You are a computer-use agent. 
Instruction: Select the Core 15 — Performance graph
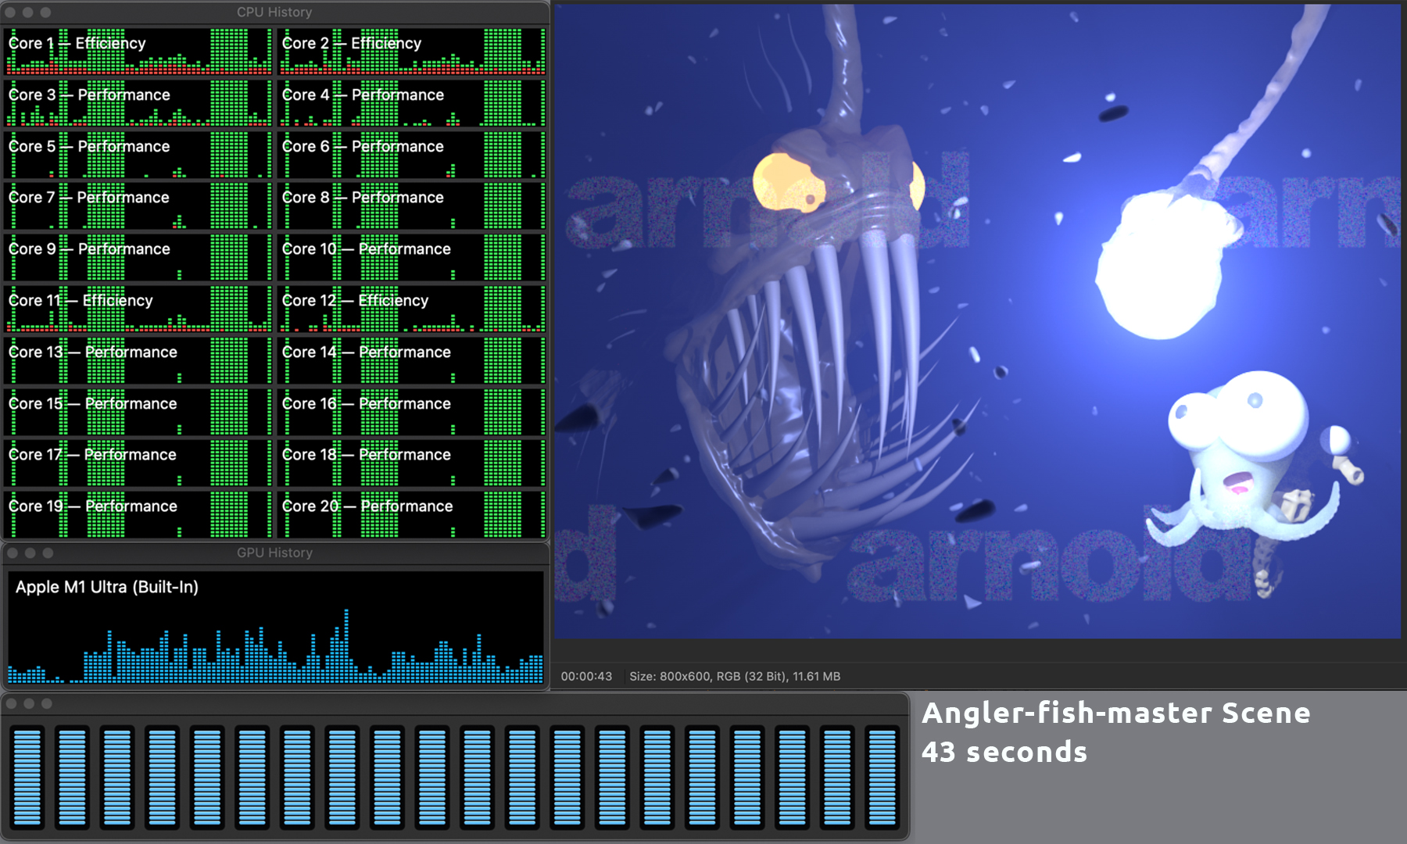click(138, 412)
